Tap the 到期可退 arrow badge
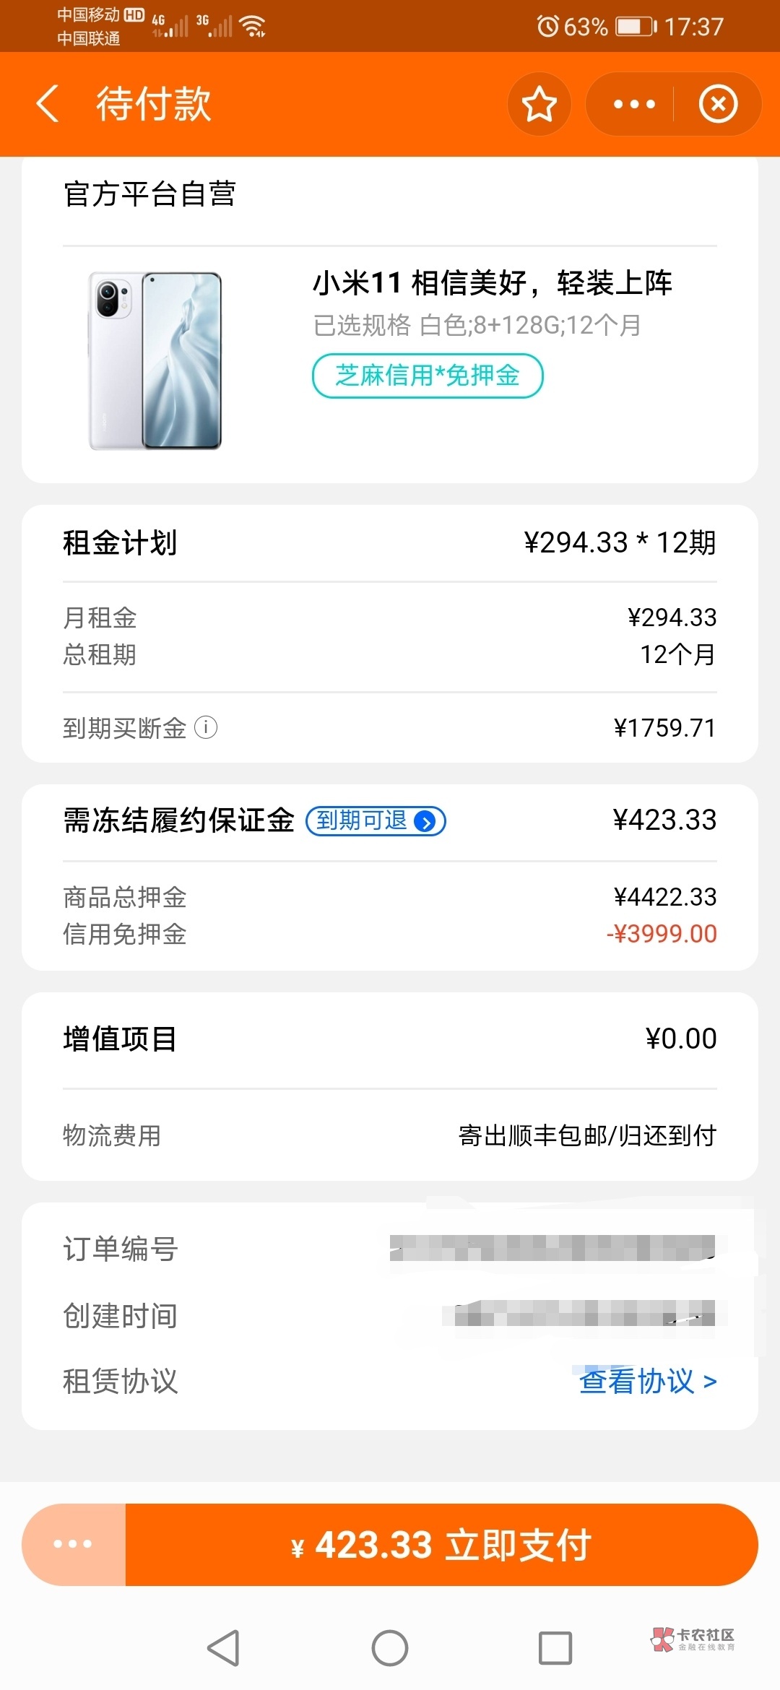This screenshot has height=1690, width=780. point(376,821)
